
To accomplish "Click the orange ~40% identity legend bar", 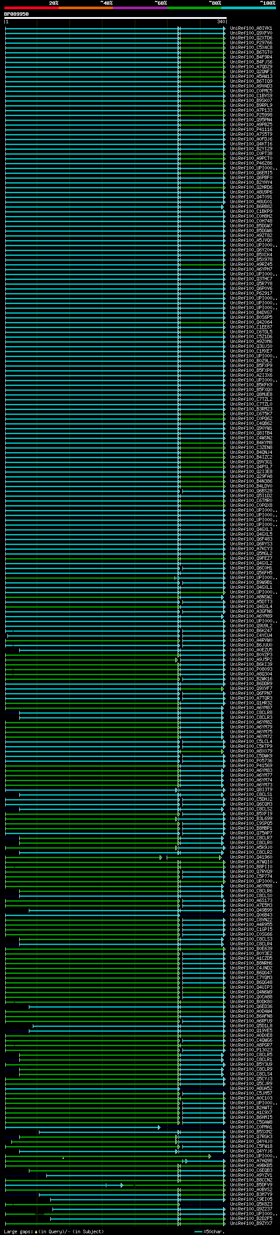I will coord(86,8).
